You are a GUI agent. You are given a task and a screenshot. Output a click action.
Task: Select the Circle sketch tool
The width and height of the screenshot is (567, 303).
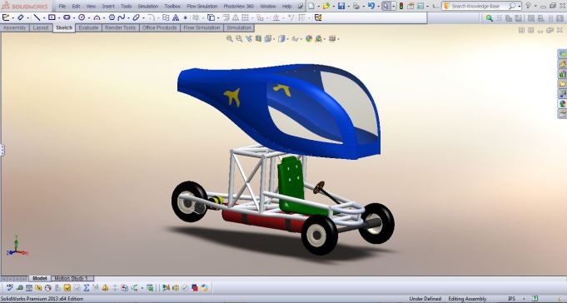(82, 17)
